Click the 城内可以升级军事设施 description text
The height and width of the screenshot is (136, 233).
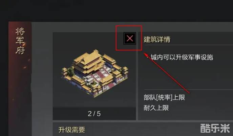pos(182,57)
